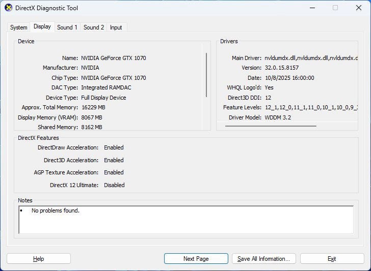This screenshot has width=371, height=271.
Task: Select the 'No problems found.' note text
Action: pyautogui.click(x=56, y=210)
